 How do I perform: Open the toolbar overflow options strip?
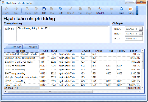point(137,11)
